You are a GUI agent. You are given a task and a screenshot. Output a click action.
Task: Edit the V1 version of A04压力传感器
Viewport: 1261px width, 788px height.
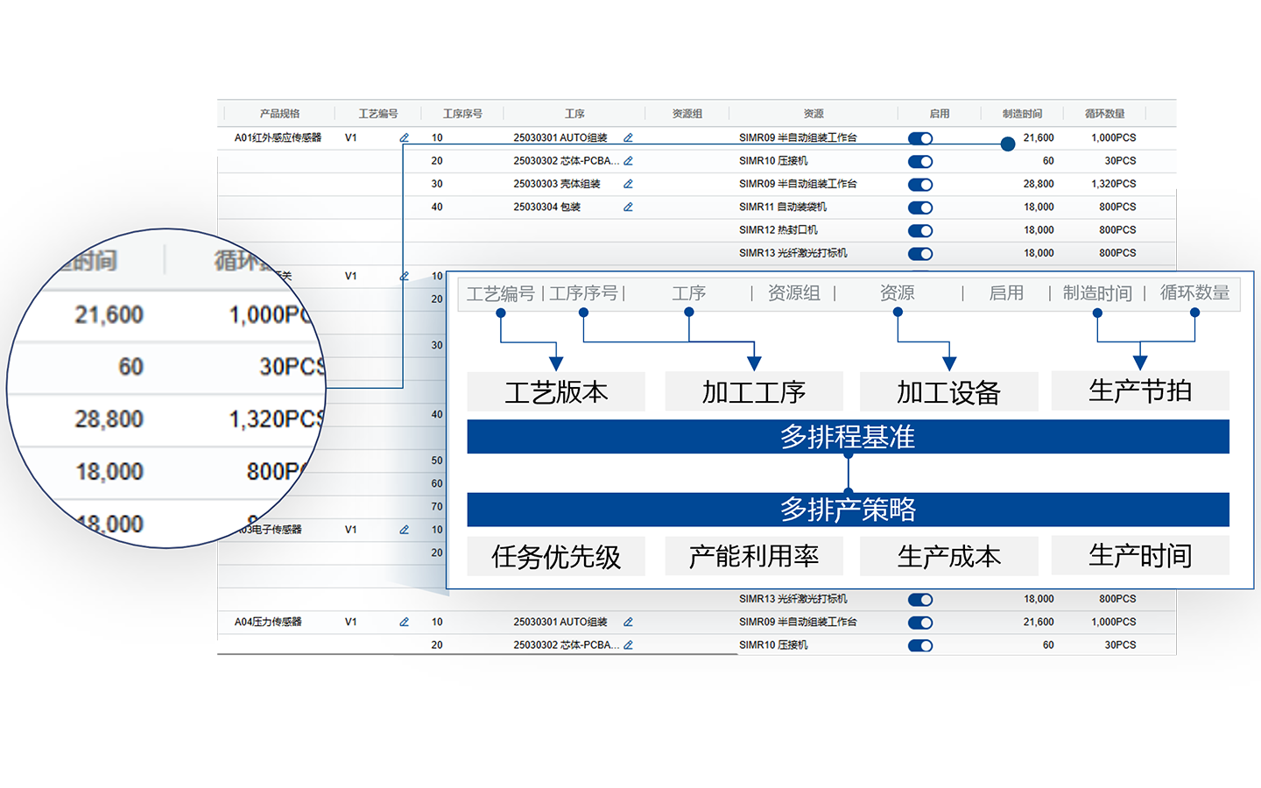tap(404, 622)
